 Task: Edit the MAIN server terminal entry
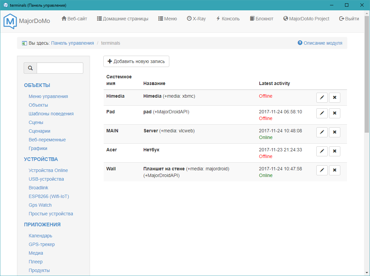coord(322,132)
